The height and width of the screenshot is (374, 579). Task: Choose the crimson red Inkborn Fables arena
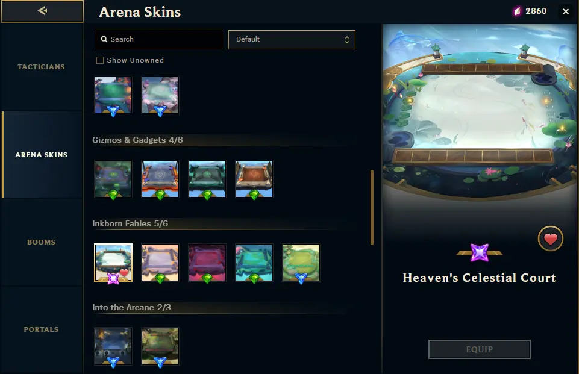[x=207, y=263]
